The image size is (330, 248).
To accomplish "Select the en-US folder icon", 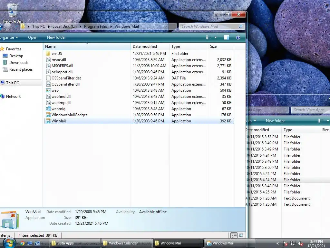I will click(x=48, y=53).
